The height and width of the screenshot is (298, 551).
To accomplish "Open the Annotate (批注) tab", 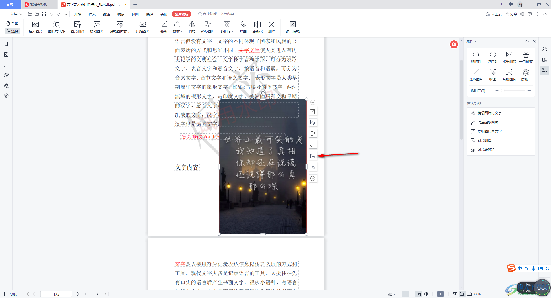I will pyautogui.click(x=106, y=14).
